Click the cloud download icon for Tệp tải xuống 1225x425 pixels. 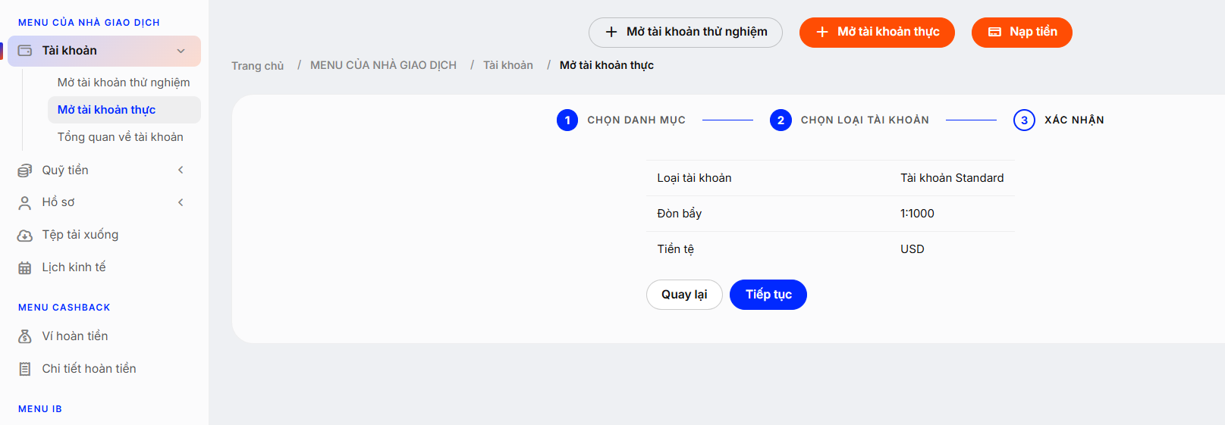(25, 236)
